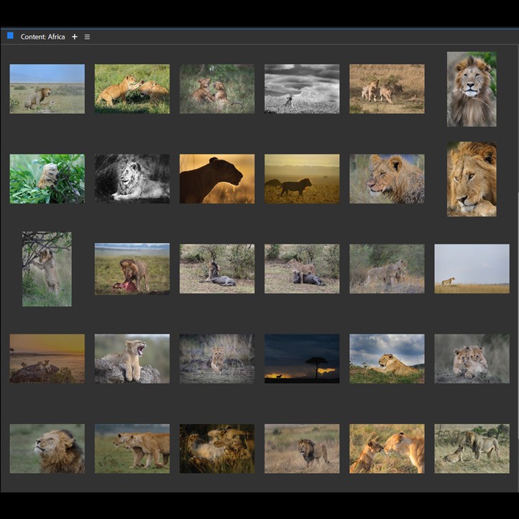Select the lion walking at golden haze thumbnail
The height and width of the screenshot is (519, 519).
301,178
